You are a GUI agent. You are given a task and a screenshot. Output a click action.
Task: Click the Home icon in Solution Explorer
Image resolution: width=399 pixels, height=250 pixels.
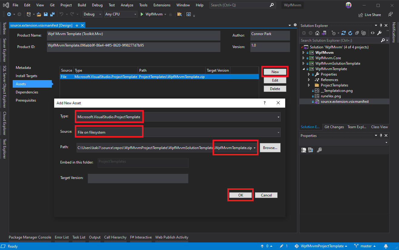tap(317, 33)
